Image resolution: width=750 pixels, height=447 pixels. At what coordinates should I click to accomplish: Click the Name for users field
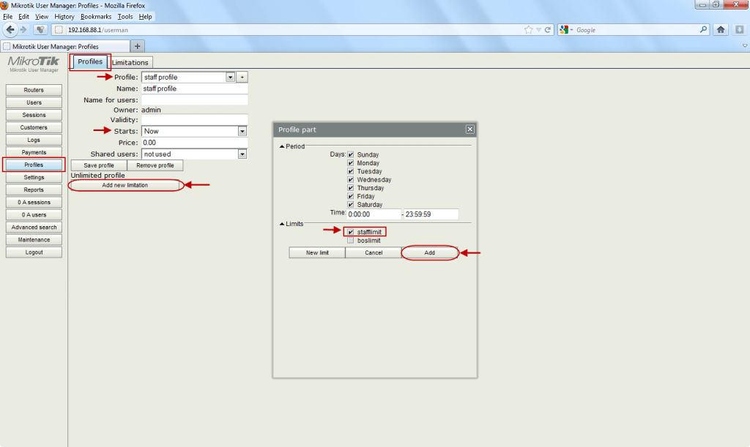[195, 100]
